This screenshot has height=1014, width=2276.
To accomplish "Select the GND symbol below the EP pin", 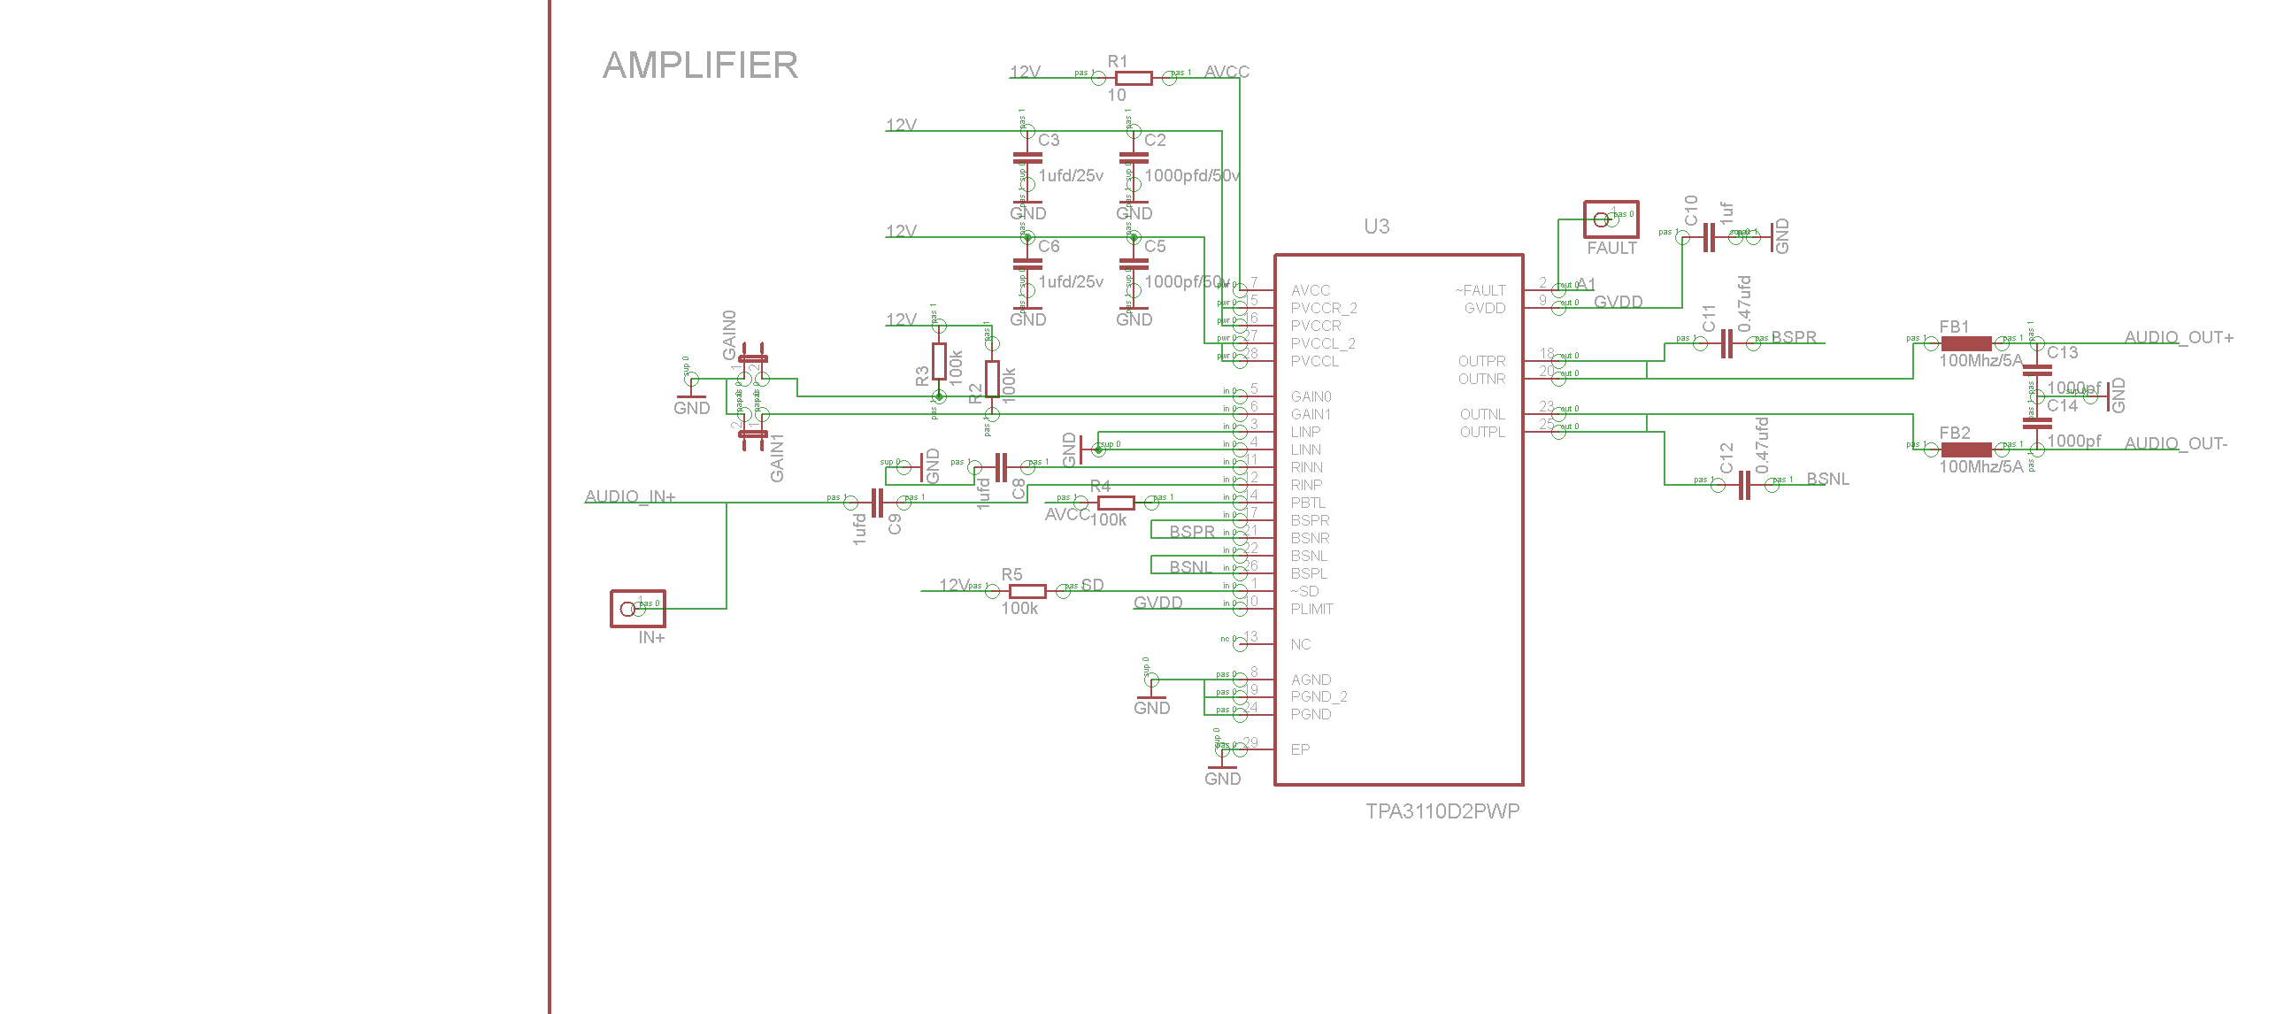I will [x=1222, y=768].
